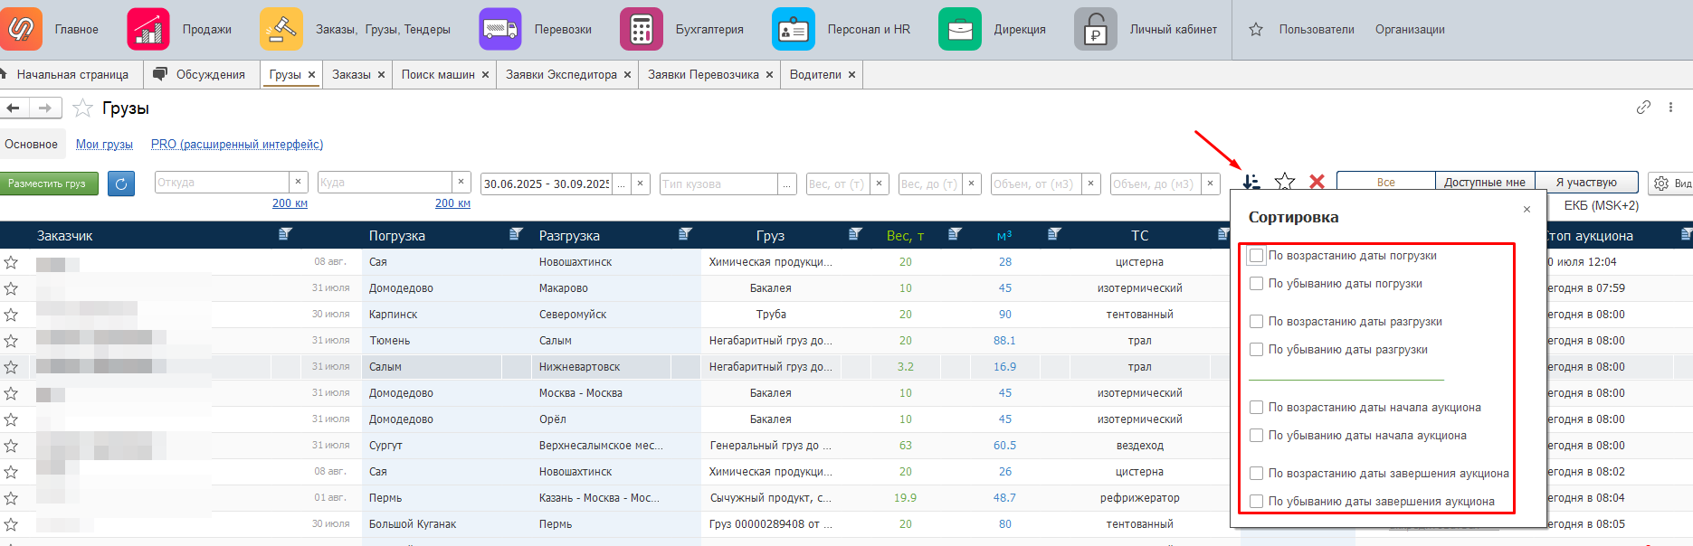Copy page link chain icon
The image size is (1693, 546).
click(x=1643, y=107)
